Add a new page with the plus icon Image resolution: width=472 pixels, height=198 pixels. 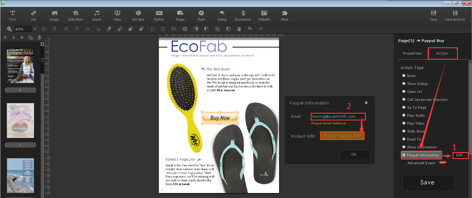click(22, 38)
